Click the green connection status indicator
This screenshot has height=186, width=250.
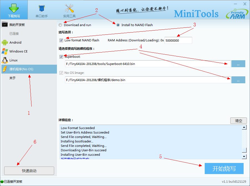[x=2, y=182]
